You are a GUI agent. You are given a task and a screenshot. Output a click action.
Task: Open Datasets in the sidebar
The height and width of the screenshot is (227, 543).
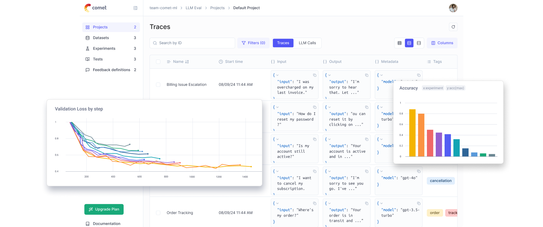(x=101, y=38)
